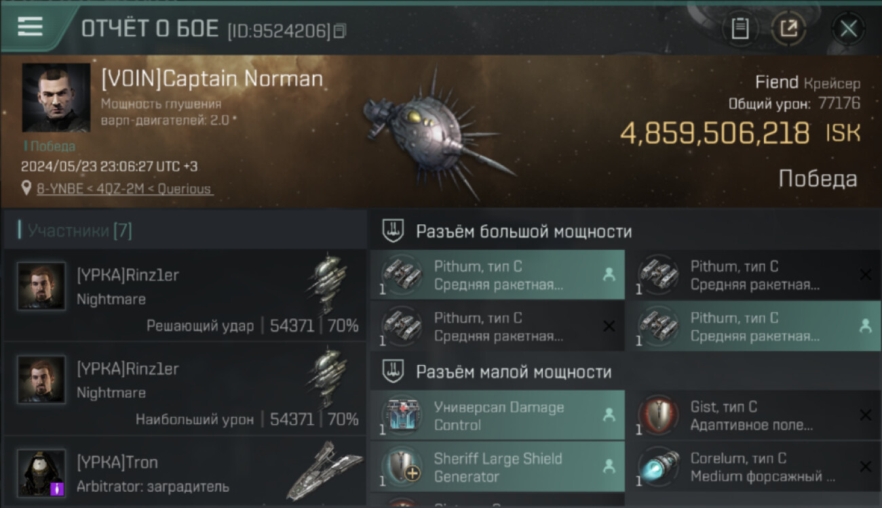Click the Gist тип C module icon
The width and height of the screenshot is (882, 508).
tap(659, 415)
